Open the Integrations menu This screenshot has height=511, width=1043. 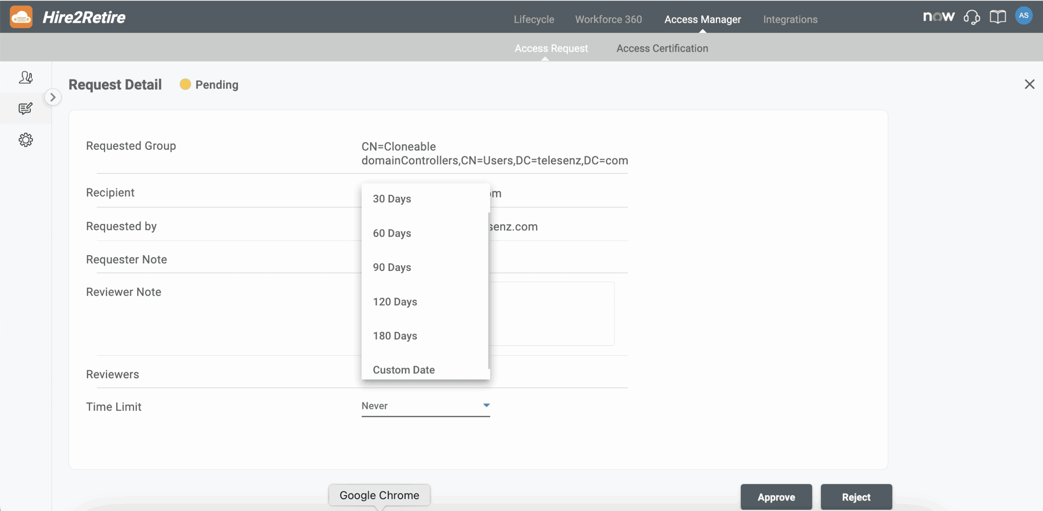(790, 19)
